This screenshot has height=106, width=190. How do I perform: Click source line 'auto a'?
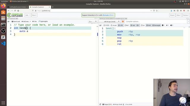click(x=24, y=31)
